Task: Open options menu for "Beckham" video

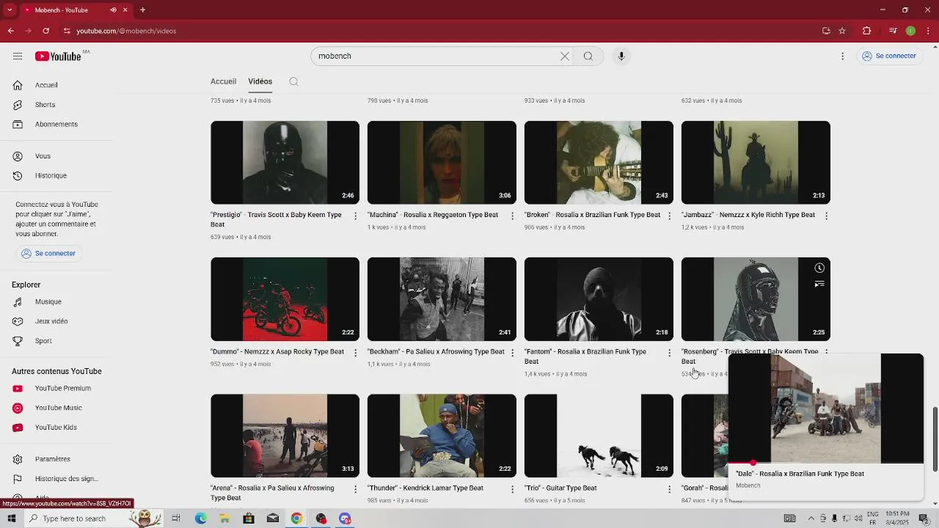Action: tap(513, 353)
